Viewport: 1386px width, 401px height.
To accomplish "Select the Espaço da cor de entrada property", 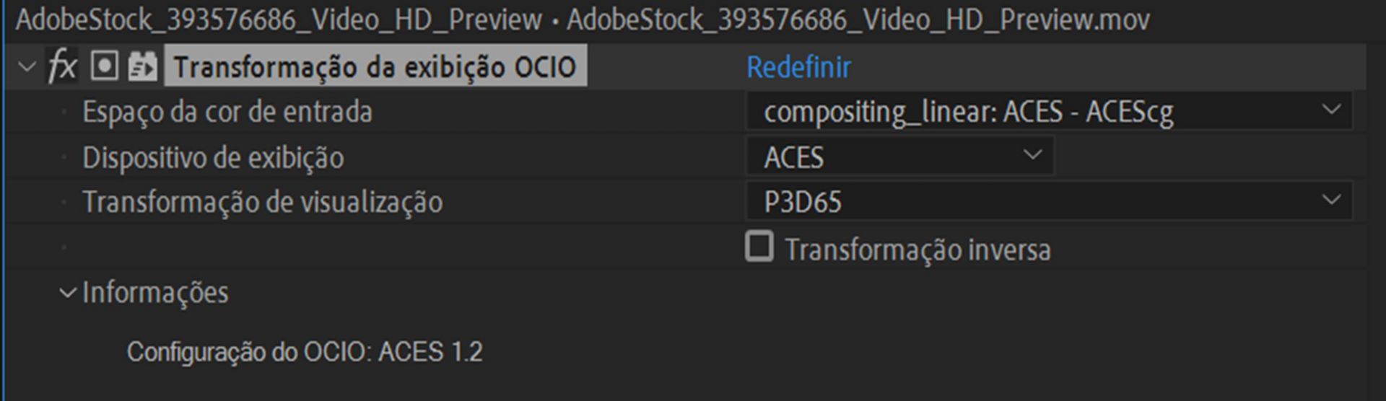I will (227, 113).
